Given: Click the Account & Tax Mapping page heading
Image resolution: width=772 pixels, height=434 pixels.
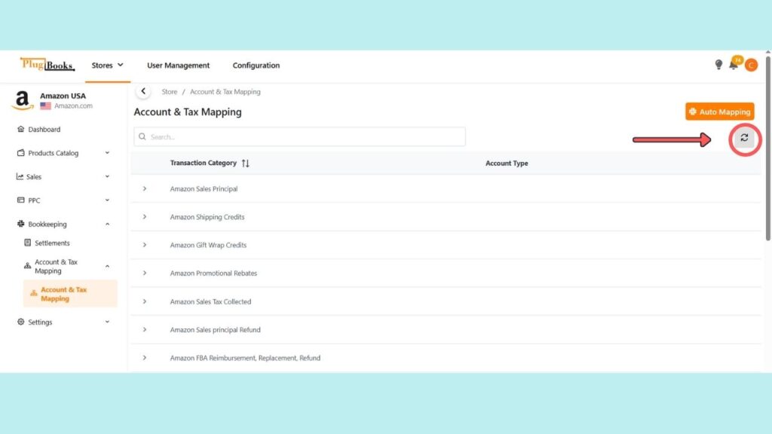Looking at the screenshot, I should [x=188, y=112].
